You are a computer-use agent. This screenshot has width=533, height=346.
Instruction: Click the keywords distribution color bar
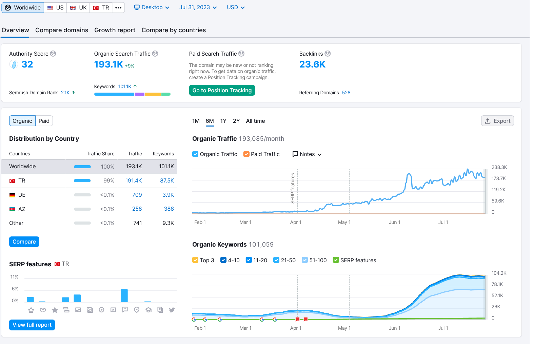click(132, 94)
